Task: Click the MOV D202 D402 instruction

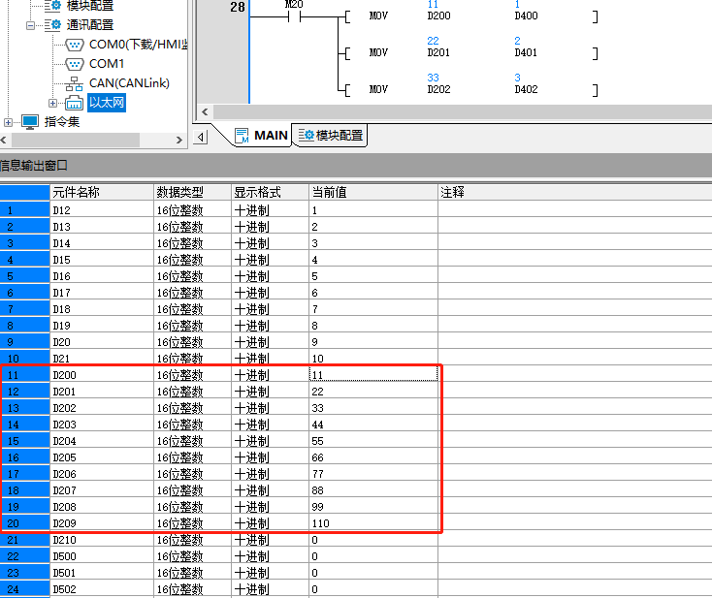Action: (x=470, y=90)
